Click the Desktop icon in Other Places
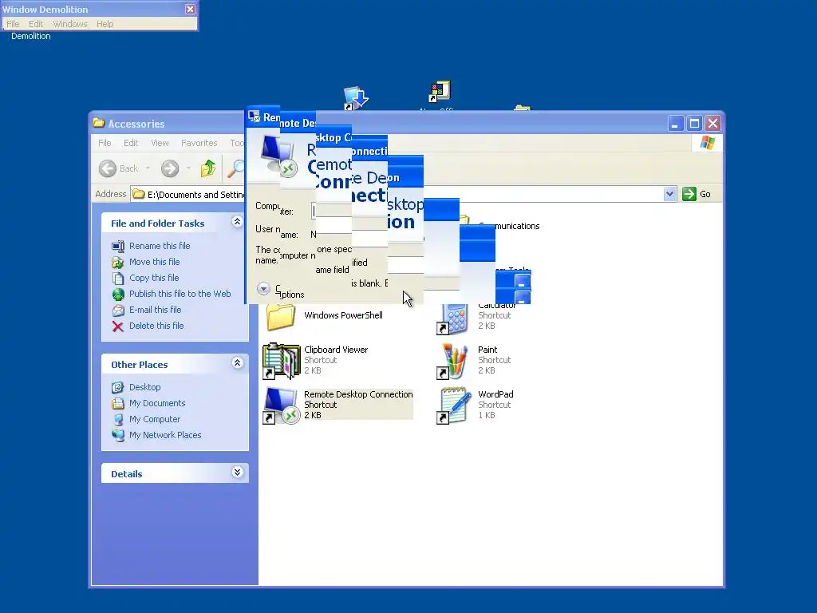The image size is (817, 613). click(x=118, y=388)
